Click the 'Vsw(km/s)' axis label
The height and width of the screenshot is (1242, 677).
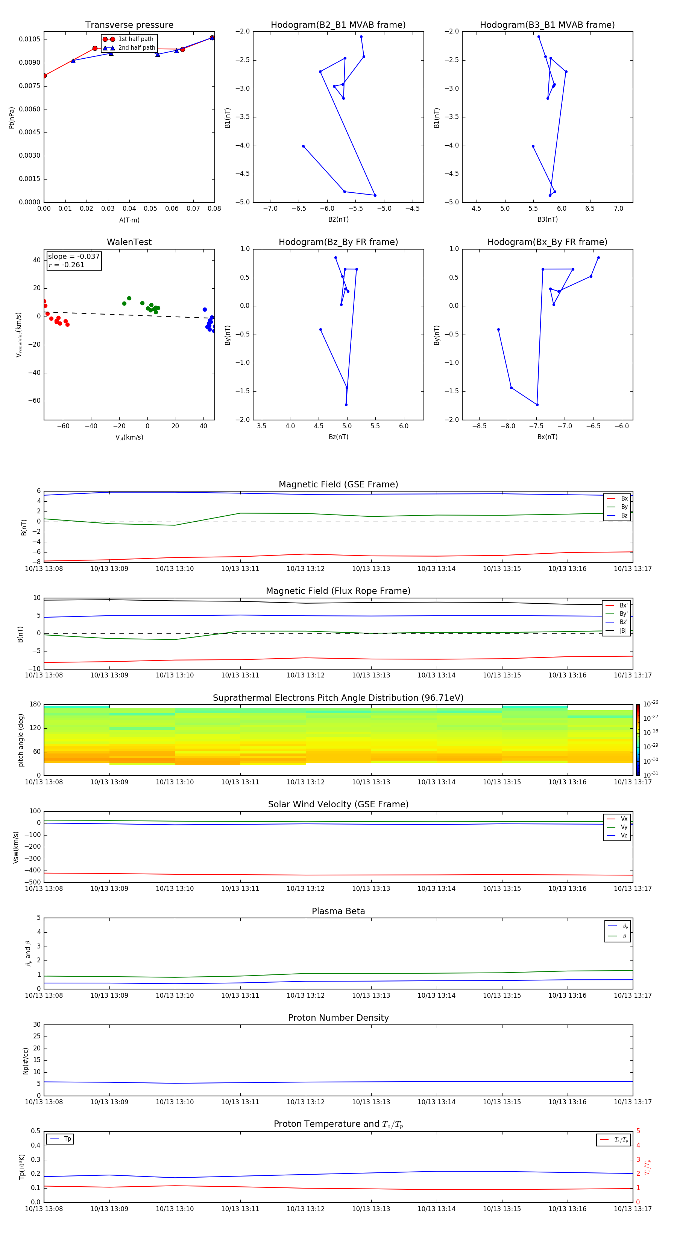click(x=15, y=847)
